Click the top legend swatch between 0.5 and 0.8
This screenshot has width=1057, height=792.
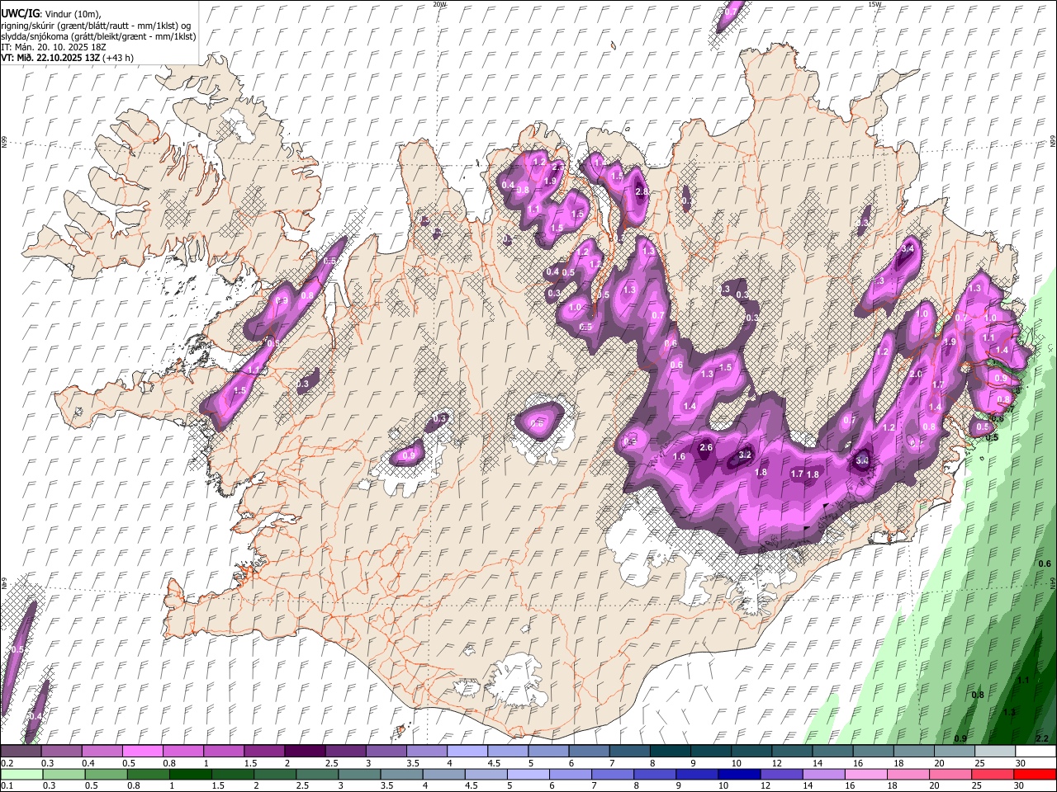coord(143,751)
